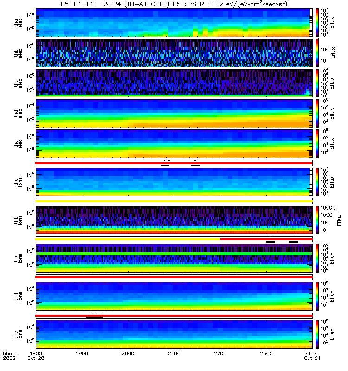
Task: Click the 'Oct 20' date label
Action: point(36,358)
